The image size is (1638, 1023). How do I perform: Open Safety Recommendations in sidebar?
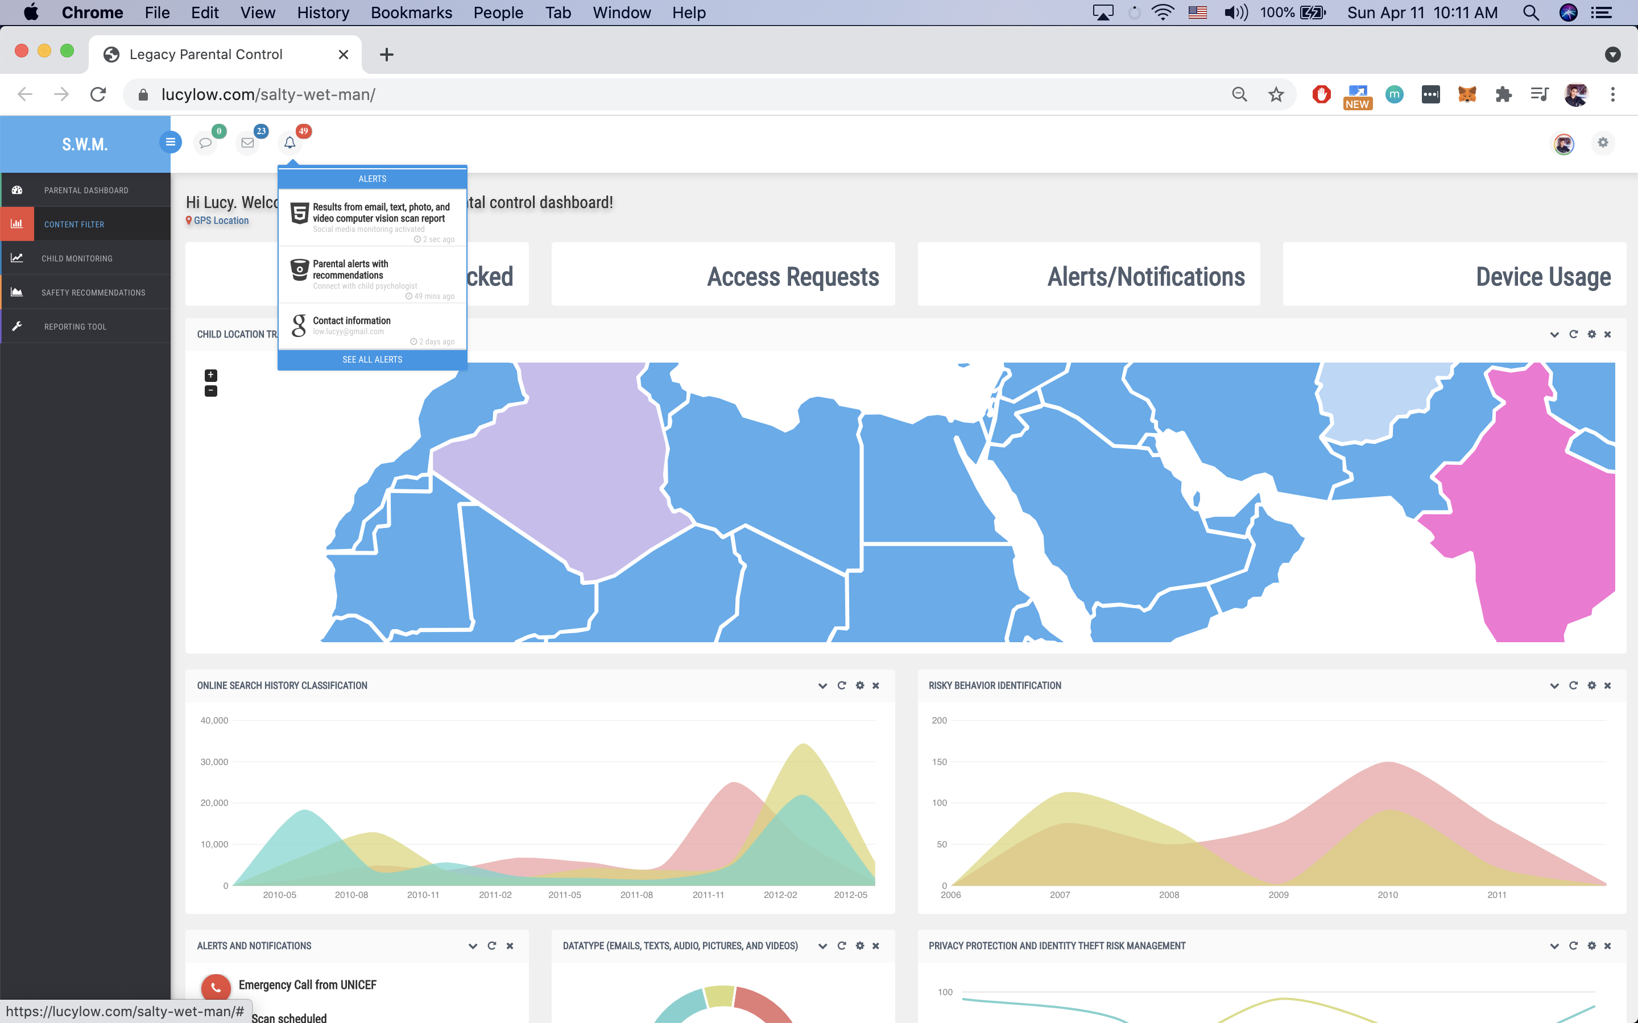pyautogui.click(x=86, y=292)
